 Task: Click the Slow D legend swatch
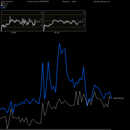tap(2, 3)
